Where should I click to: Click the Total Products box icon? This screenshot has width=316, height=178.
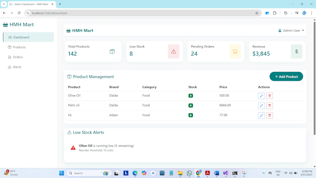point(112,52)
